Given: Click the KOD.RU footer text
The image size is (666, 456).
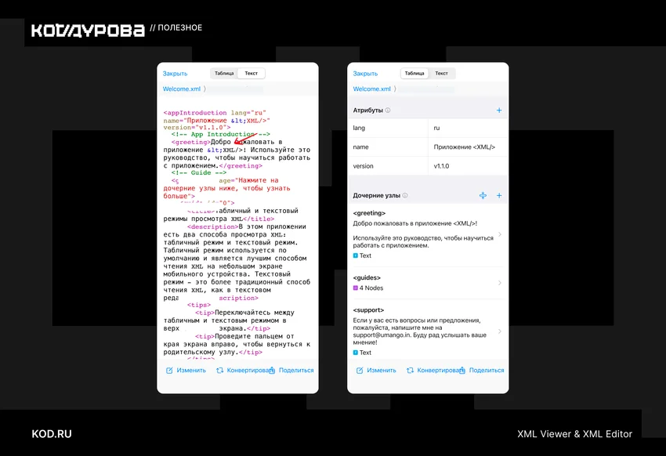Looking at the screenshot, I should coord(52,434).
